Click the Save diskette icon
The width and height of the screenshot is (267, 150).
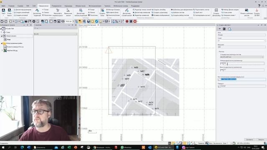(30, 21)
